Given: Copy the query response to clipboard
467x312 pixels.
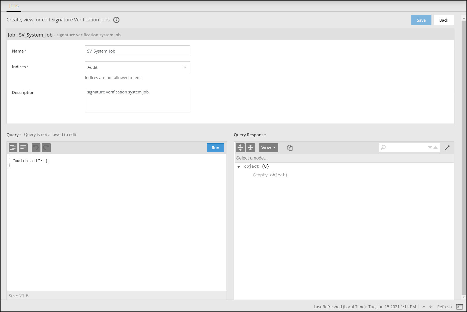Looking at the screenshot, I should pos(290,148).
